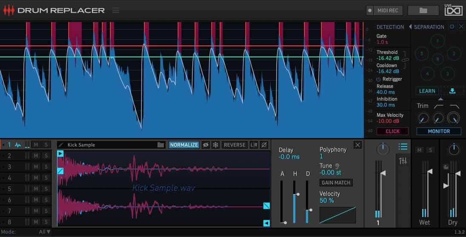
Task: Adjust the first Trim knob
Action: click(423, 118)
